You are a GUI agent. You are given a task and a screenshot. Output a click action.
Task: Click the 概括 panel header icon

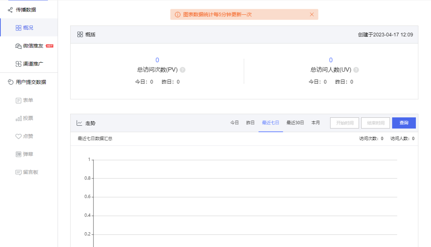[x=80, y=34]
